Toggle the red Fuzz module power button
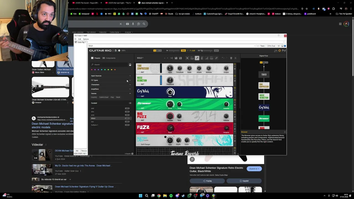The width and height of the screenshot is (354, 199). point(235,124)
